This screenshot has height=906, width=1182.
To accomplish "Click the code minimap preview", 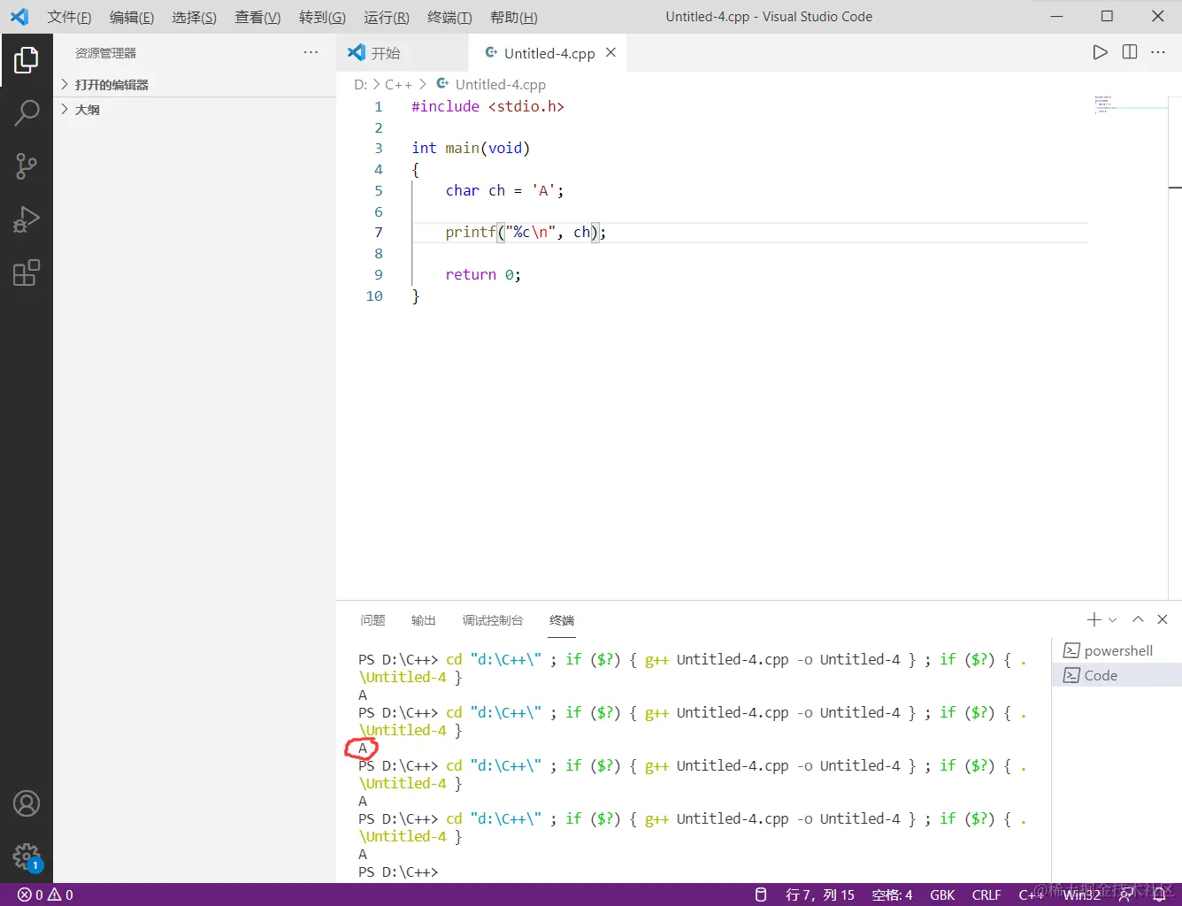I will [1130, 104].
